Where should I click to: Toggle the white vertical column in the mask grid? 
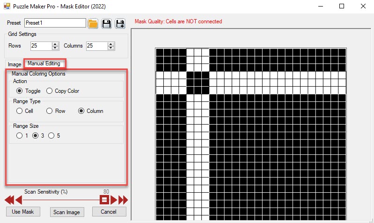(x=198, y=157)
